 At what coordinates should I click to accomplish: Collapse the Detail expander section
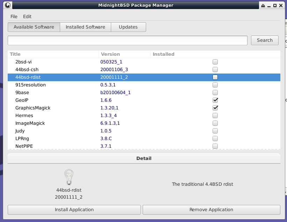click(144, 158)
